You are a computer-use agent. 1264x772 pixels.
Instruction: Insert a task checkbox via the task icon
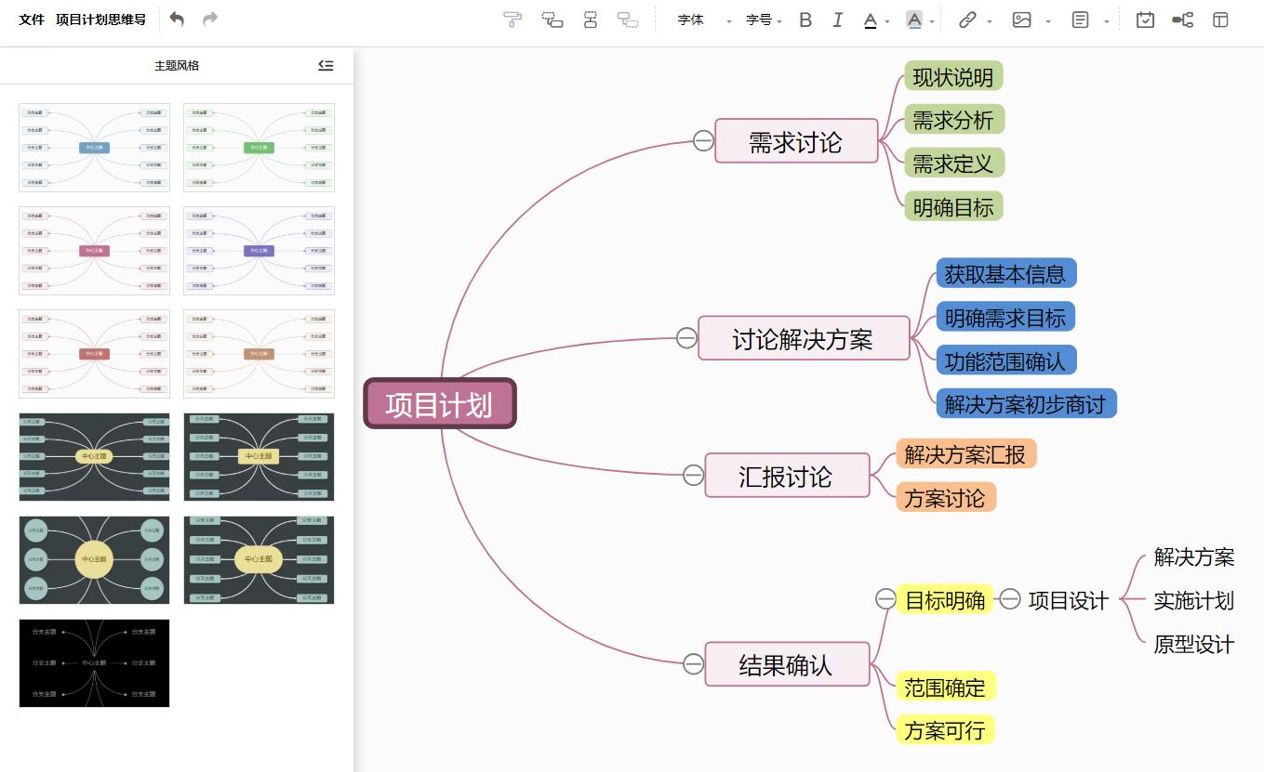[x=1144, y=20]
